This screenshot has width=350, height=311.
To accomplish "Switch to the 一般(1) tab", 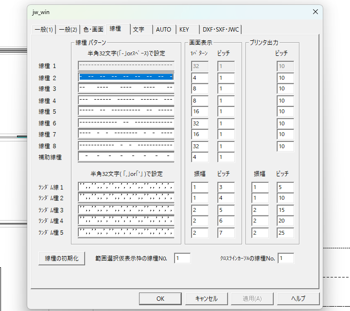I will [x=44, y=30].
